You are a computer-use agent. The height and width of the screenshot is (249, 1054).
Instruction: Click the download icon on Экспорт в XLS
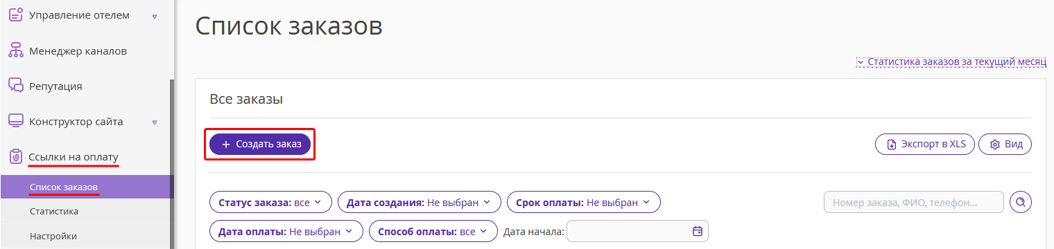point(892,145)
